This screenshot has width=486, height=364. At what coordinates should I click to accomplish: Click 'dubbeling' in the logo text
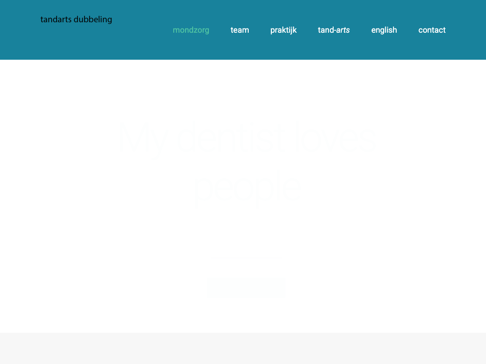click(x=93, y=19)
